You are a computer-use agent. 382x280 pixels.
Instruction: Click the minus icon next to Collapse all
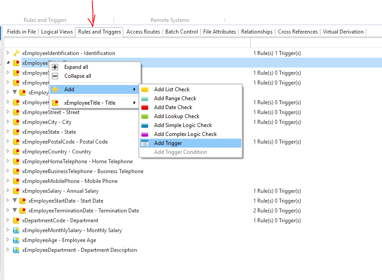coord(55,76)
